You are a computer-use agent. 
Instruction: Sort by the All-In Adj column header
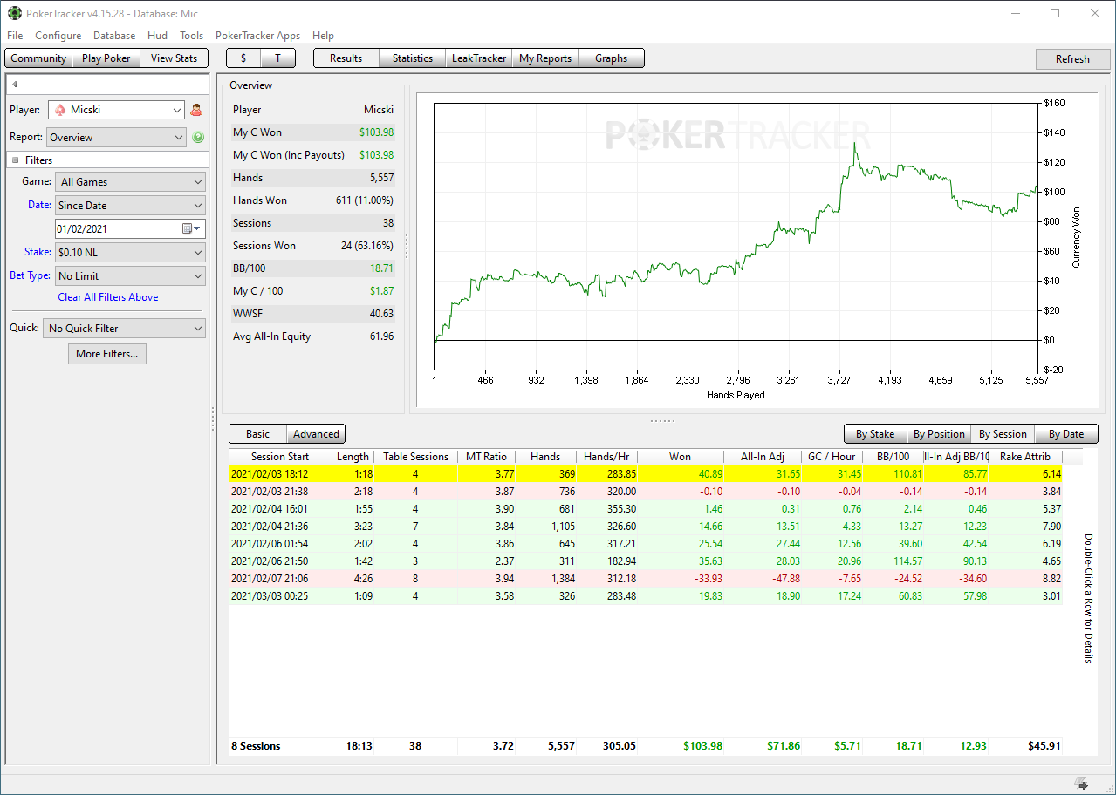pyautogui.click(x=763, y=457)
